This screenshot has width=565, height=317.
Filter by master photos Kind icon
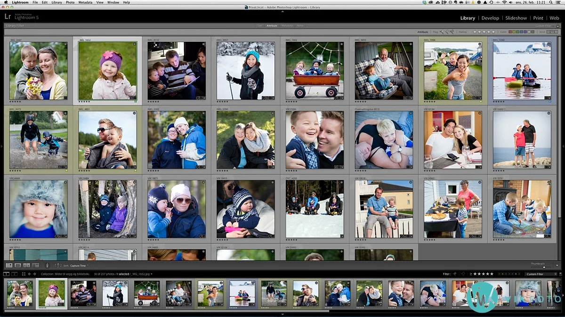click(549, 32)
